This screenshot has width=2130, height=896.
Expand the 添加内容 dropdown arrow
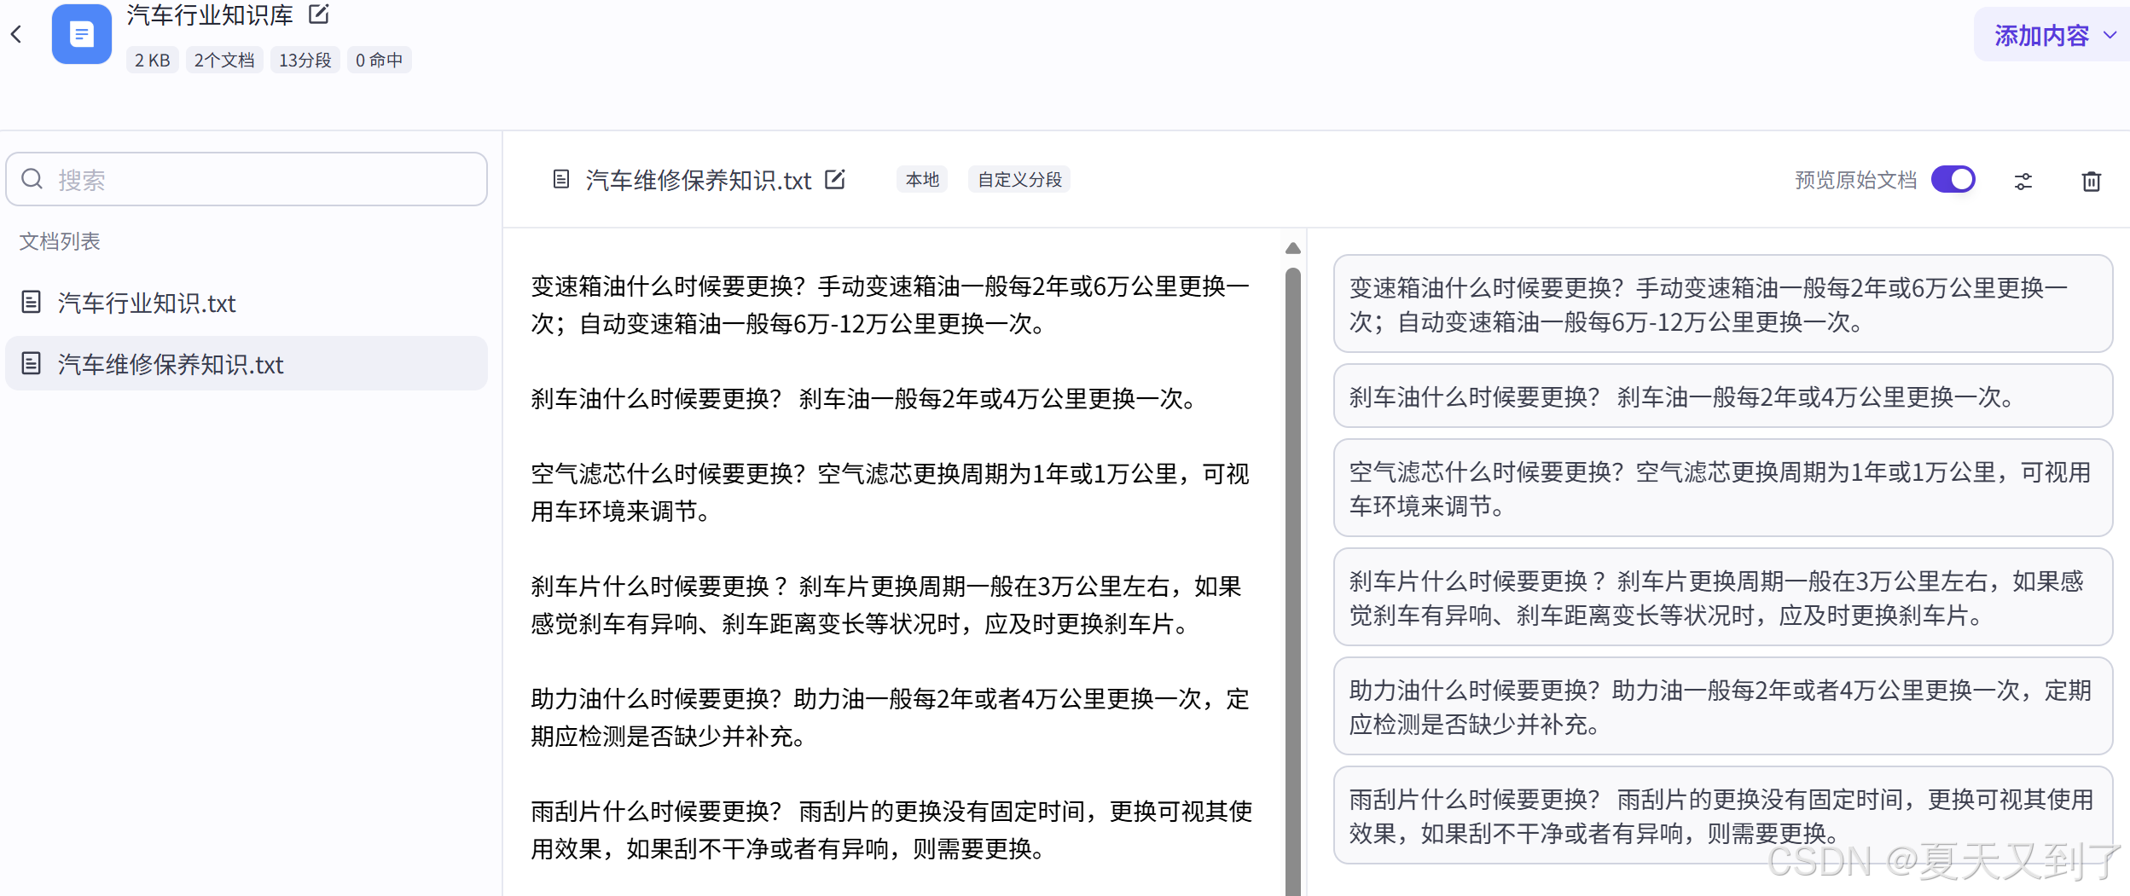[2110, 36]
